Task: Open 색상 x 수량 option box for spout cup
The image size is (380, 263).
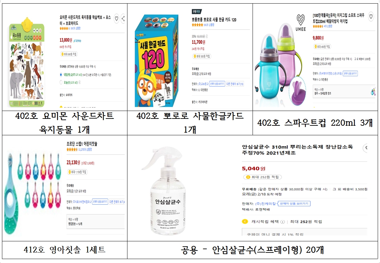Action: (344, 92)
